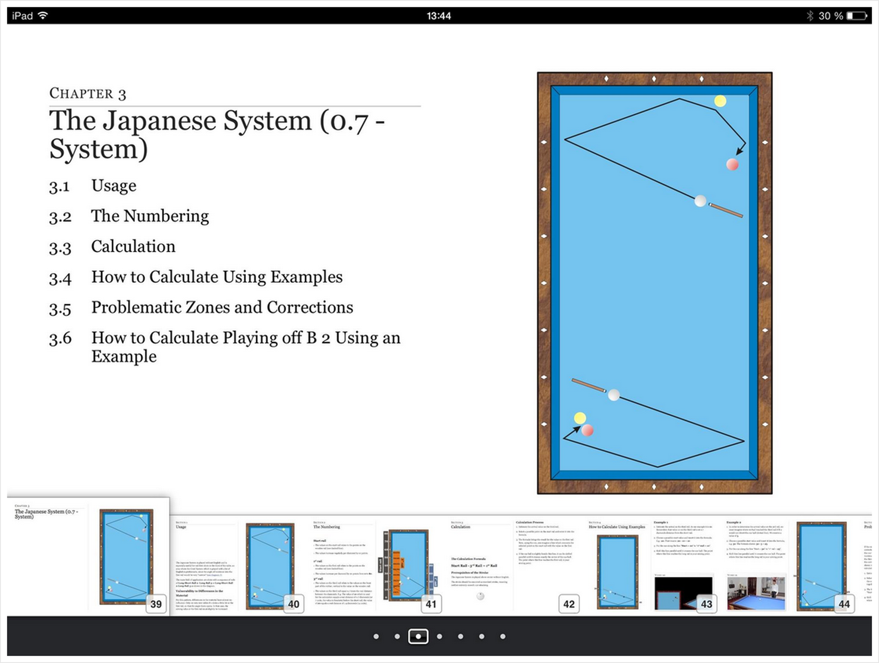Open the page 44 thumbnail
Image resolution: width=879 pixels, height=663 pixels.
[x=789, y=566]
